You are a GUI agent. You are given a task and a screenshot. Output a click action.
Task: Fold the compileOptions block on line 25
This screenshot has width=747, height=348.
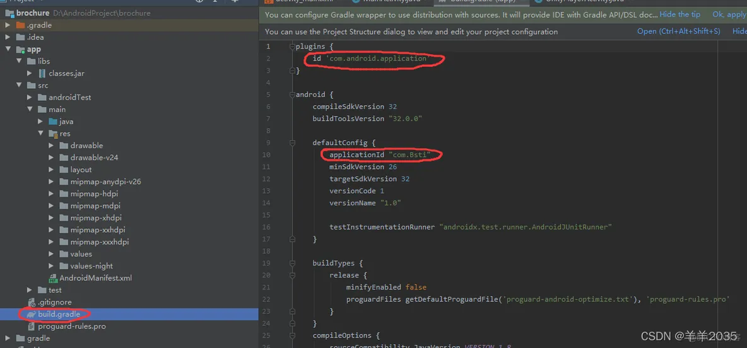(x=292, y=335)
